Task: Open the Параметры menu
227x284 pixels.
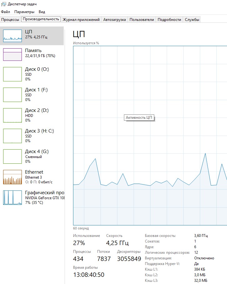Action: (x=24, y=12)
